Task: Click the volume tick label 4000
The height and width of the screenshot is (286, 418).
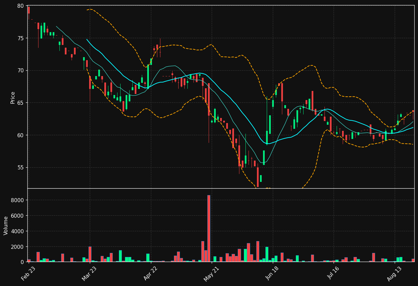Action: (x=18, y=231)
